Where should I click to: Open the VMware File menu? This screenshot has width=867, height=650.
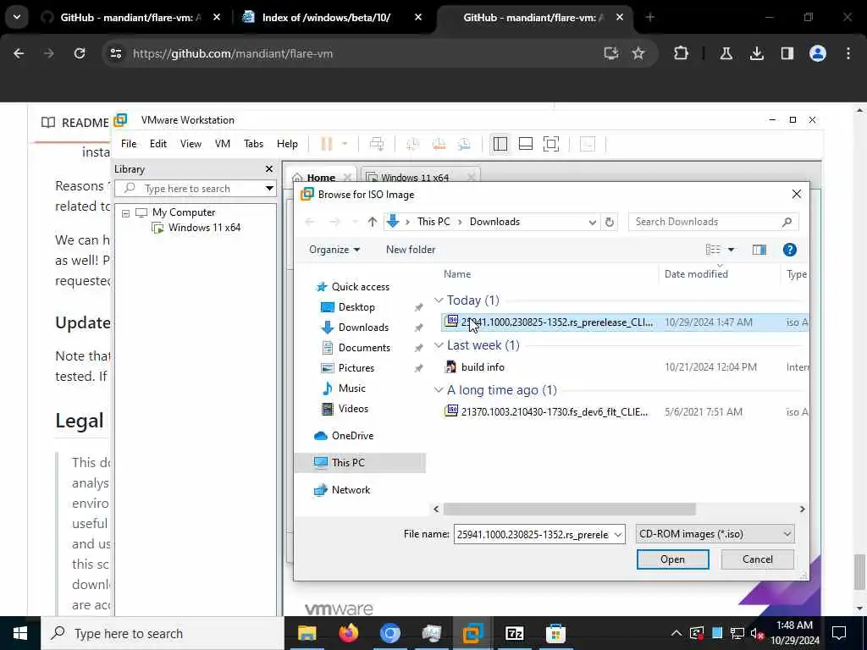point(129,144)
